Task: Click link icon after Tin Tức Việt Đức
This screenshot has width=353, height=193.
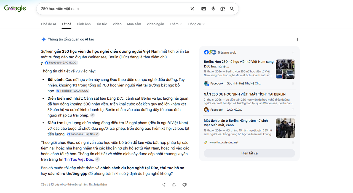Action: pyautogui.click(x=97, y=159)
